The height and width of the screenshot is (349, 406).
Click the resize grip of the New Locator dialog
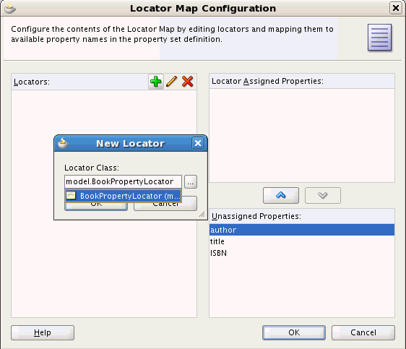click(x=202, y=215)
